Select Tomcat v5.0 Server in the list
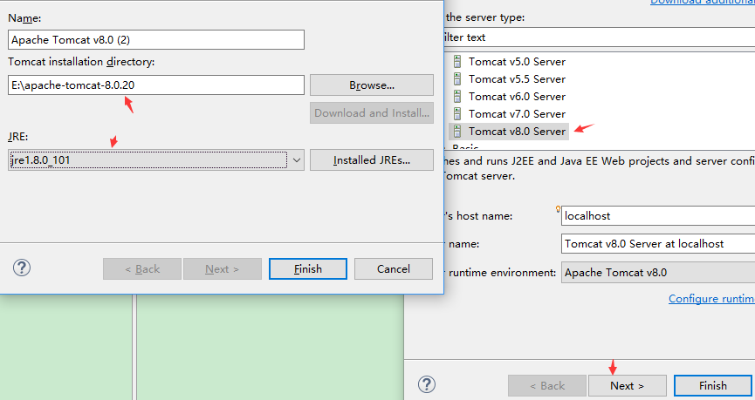The width and height of the screenshot is (755, 400). (x=517, y=62)
